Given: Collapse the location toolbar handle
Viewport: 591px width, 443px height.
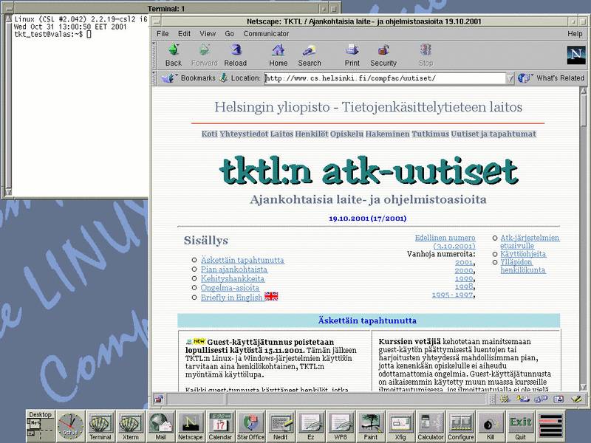Looking at the screenshot, I should [154, 78].
